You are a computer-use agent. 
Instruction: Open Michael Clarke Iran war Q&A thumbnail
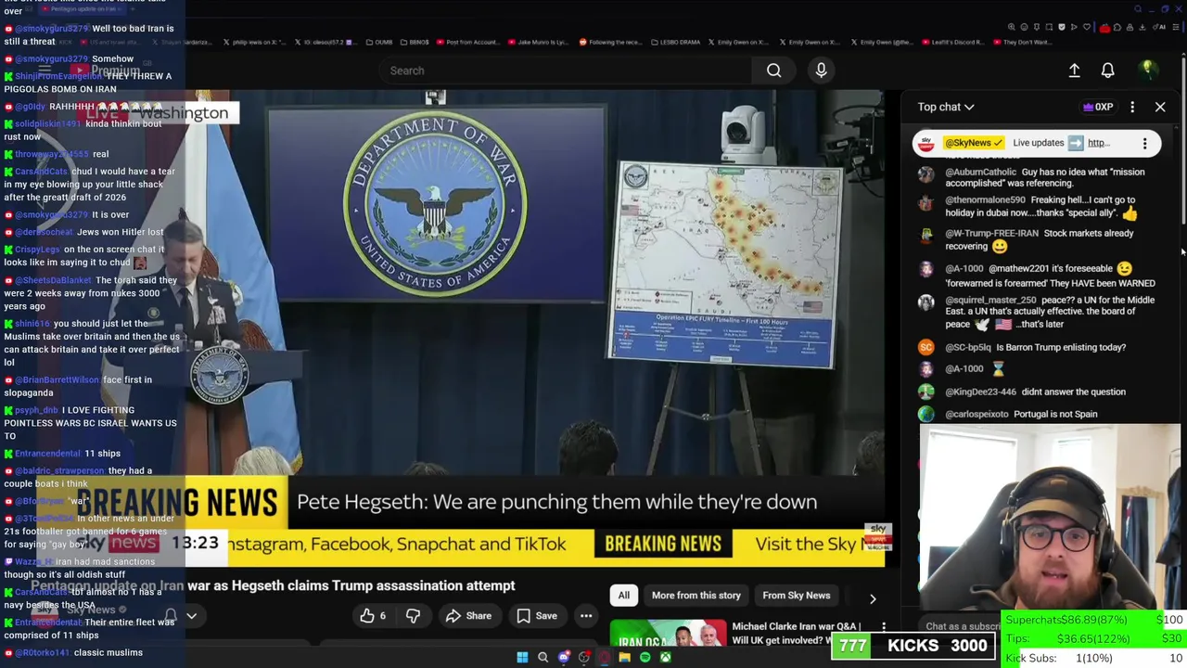(668, 634)
